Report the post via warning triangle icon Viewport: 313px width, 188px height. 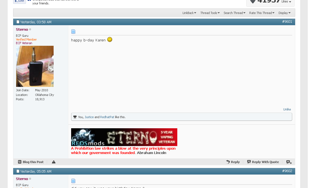pos(54,162)
